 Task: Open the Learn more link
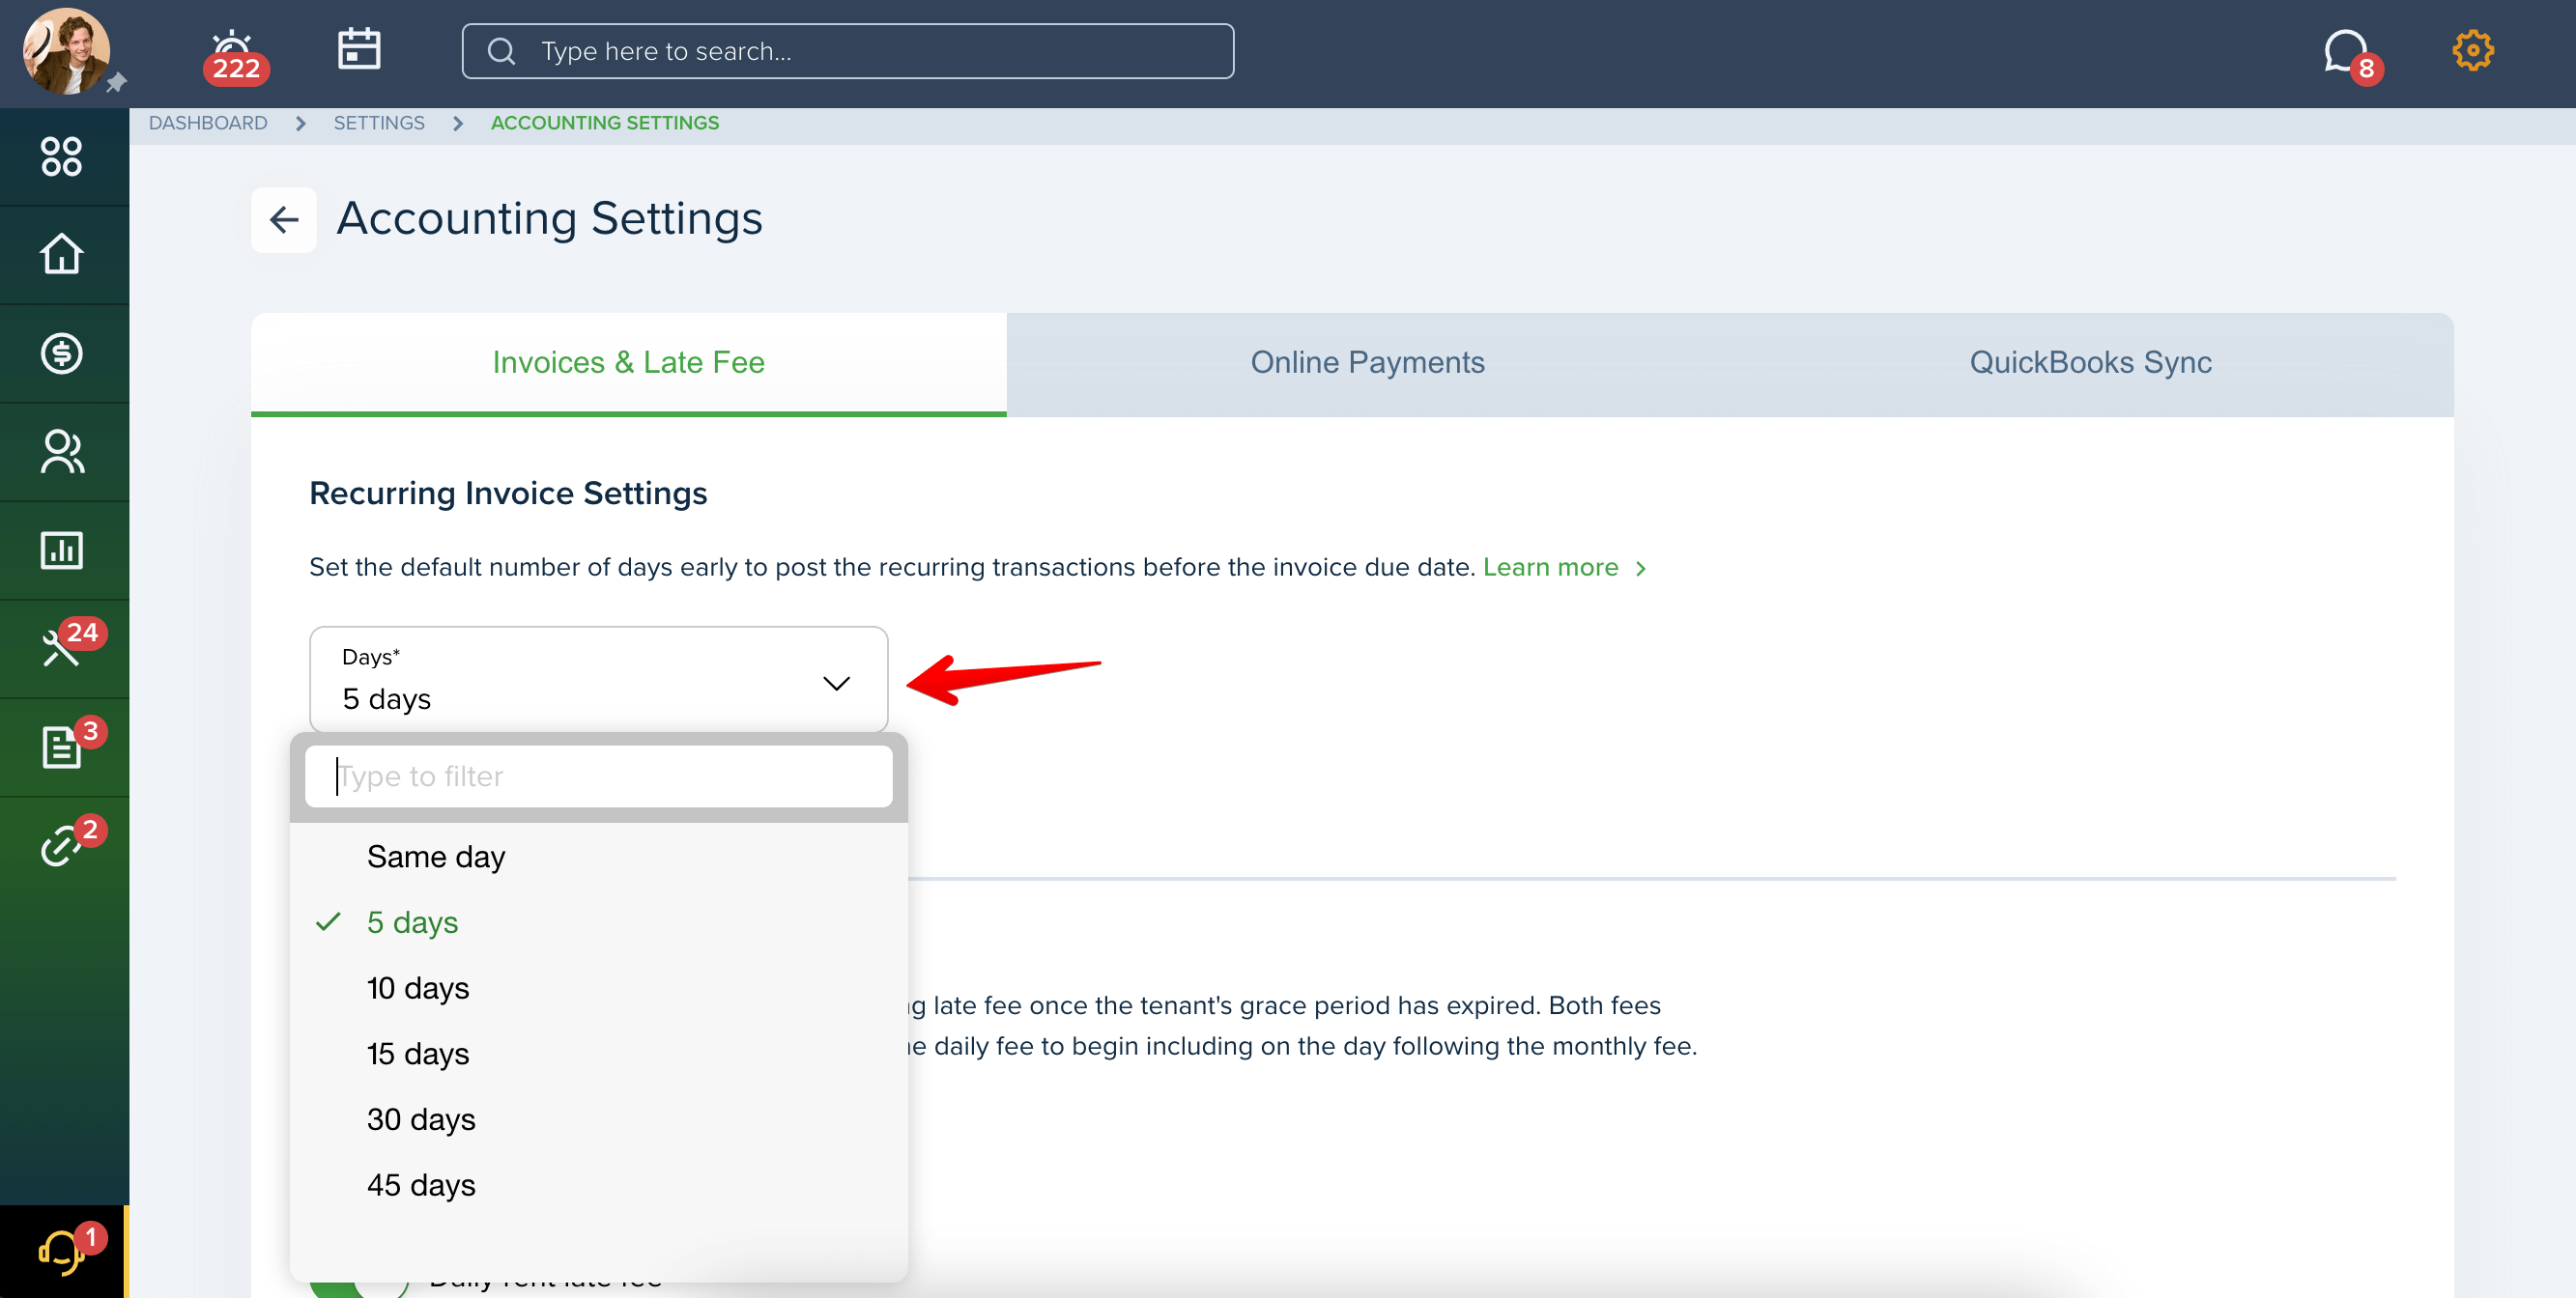[x=1563, y=568]
